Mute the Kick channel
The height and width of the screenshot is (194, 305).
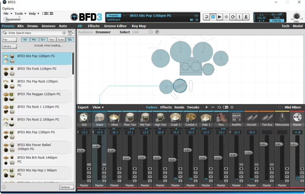point(89,177)
